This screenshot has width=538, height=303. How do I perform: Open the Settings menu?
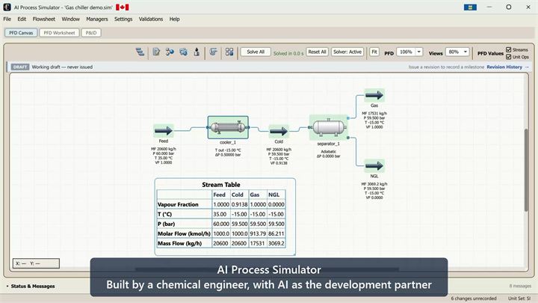coord(123,19)
